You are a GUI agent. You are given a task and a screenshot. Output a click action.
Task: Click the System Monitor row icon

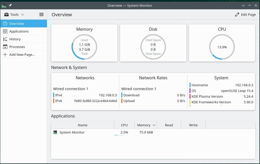(x=55, y=132)
